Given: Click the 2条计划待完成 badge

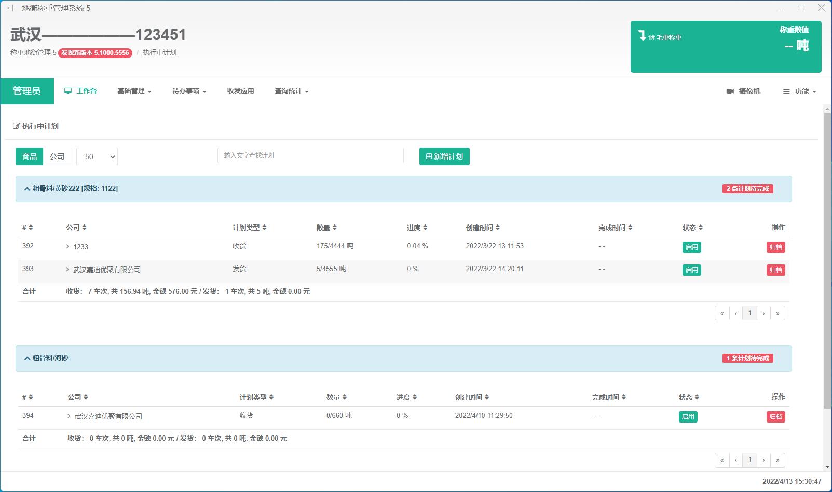Looking at the screenshot, I should pos(748,189).
